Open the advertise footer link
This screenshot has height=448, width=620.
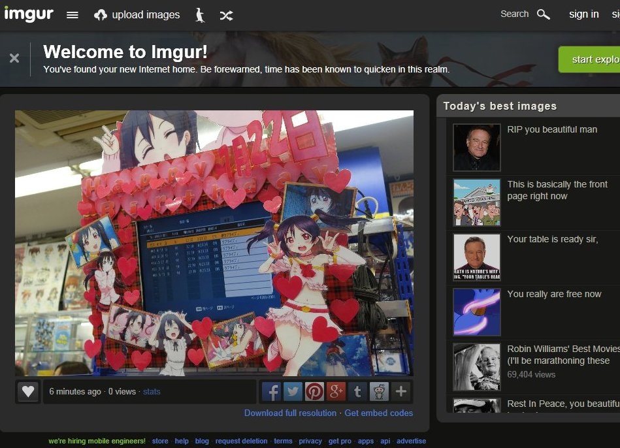(x=411, y=441)
